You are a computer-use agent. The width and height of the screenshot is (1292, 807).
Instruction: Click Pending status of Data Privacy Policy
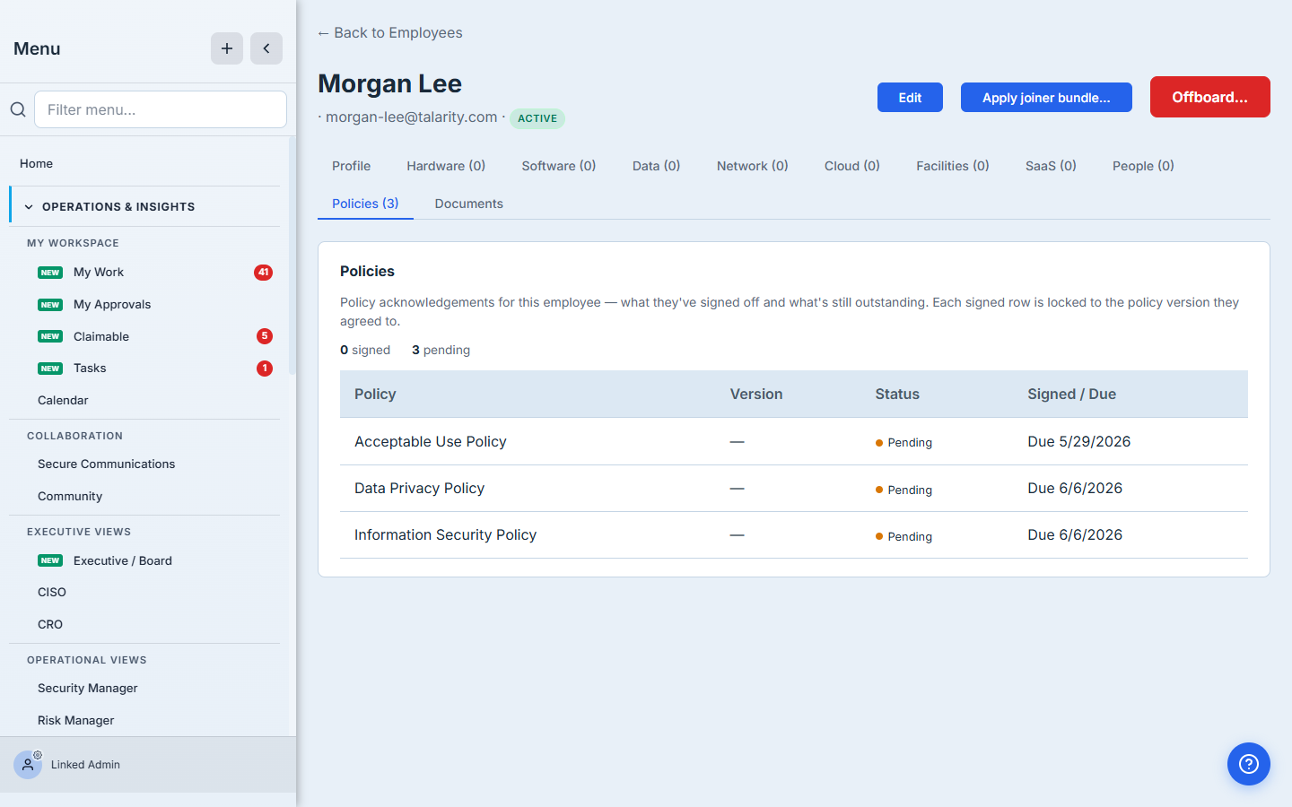click(x=904, y=490)
